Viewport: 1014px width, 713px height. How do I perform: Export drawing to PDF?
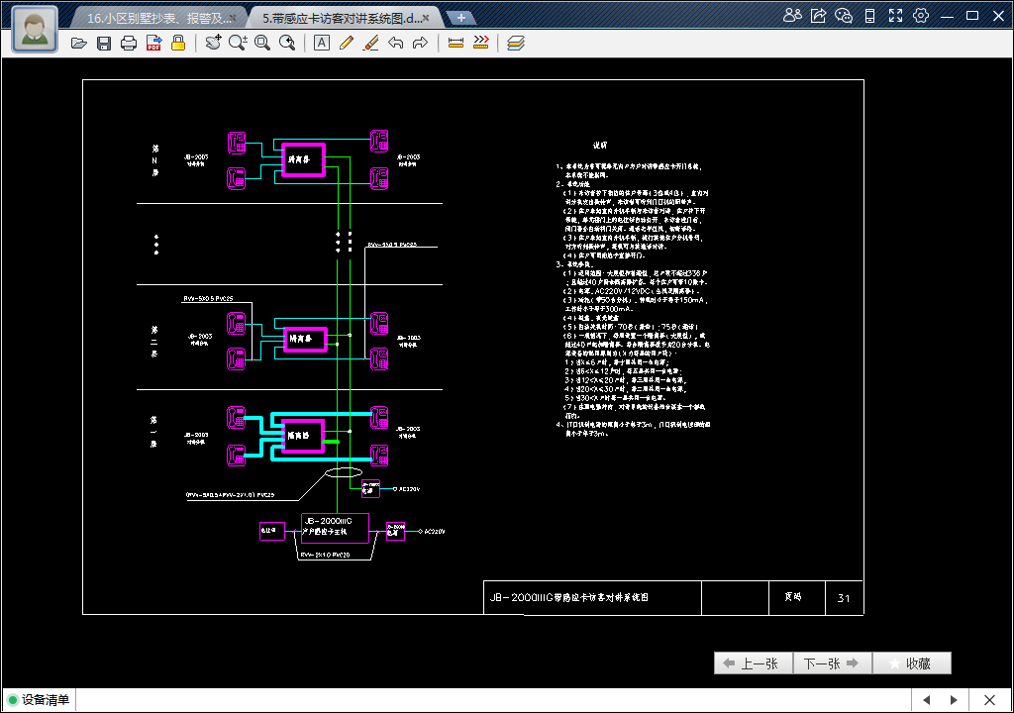pyautogui.click(x=153, y=43)
